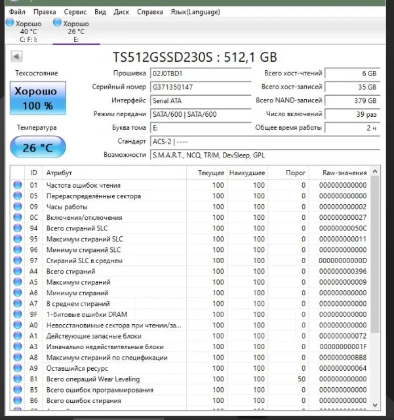Click the attribute list vertical scrollbar thumb
394x420 pixels.
click(375, 255)
